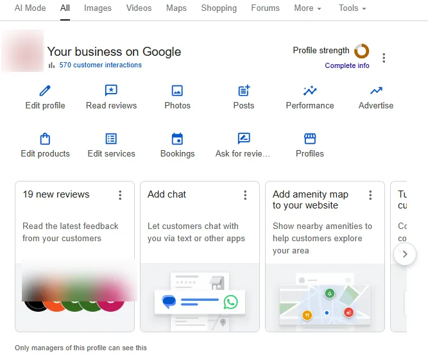428x356 pixels.
Task: Open the business profile three-dot menu
Action: pyautogui.click(x=384, y=58)
